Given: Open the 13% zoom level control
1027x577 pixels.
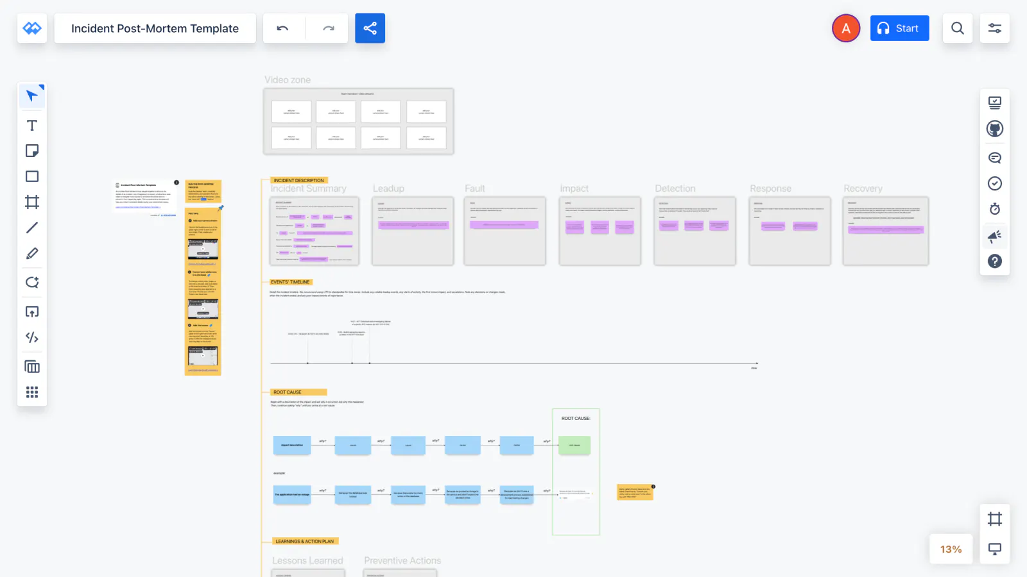Looking at the screenshot, I should [x=951, y=549].
